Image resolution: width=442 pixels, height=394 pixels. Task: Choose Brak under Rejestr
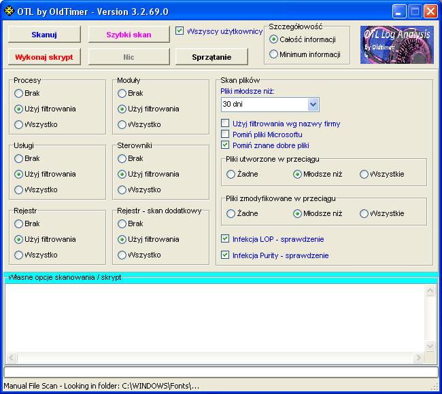pos(18,224)
